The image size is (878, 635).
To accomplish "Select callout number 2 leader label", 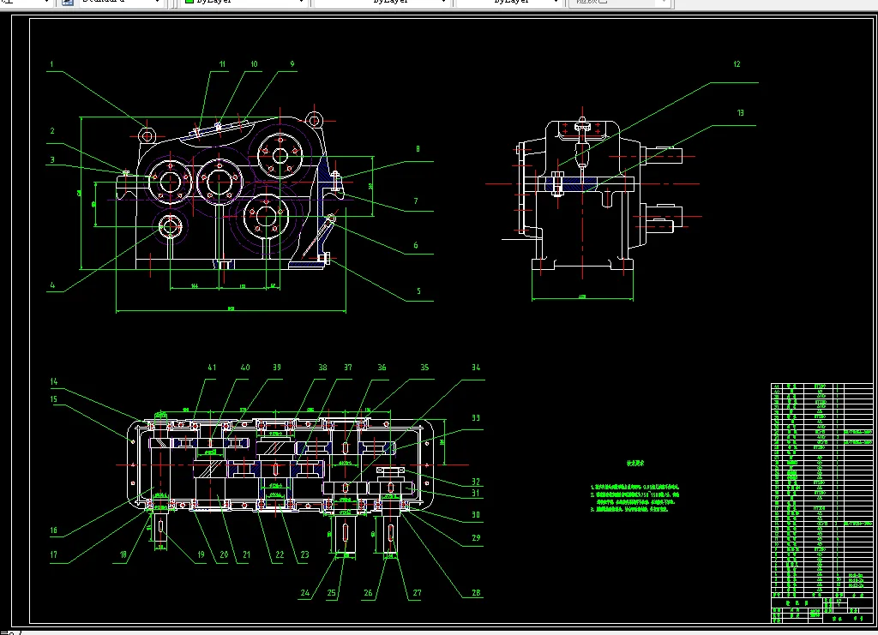I will pos(52,131).
